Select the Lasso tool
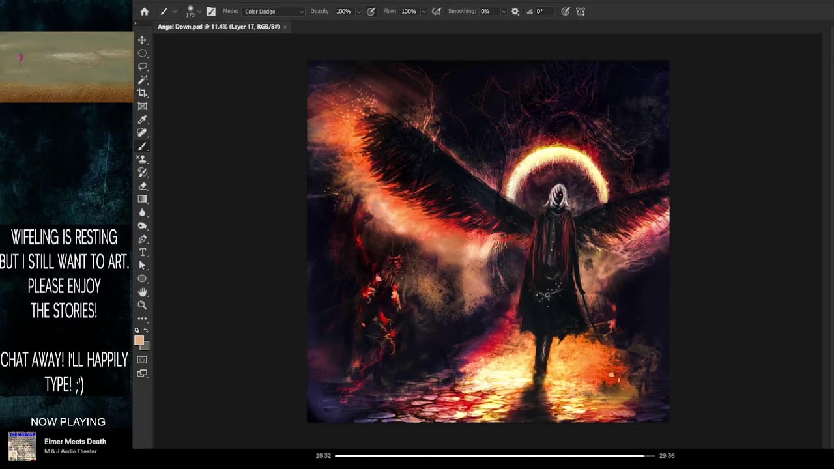This screenshot has height=469, width=834. pos(142,66)
